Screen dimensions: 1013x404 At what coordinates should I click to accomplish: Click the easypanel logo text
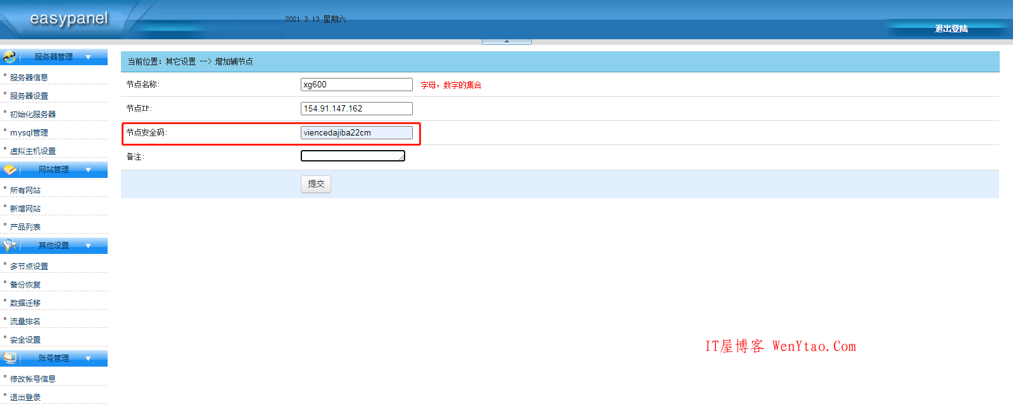[69, 18]
